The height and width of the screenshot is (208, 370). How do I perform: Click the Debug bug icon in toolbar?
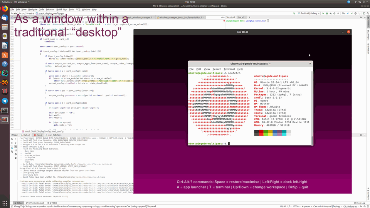pos(326,13)
